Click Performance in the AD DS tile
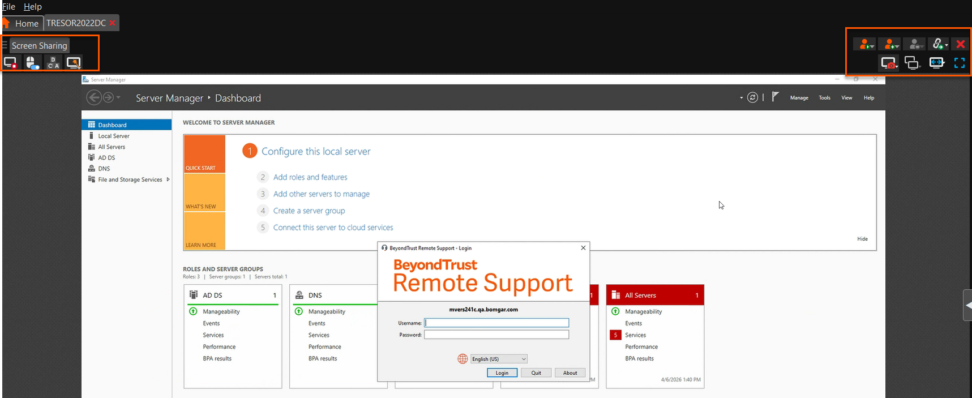972x398 pixels. (x=219, y=346)
